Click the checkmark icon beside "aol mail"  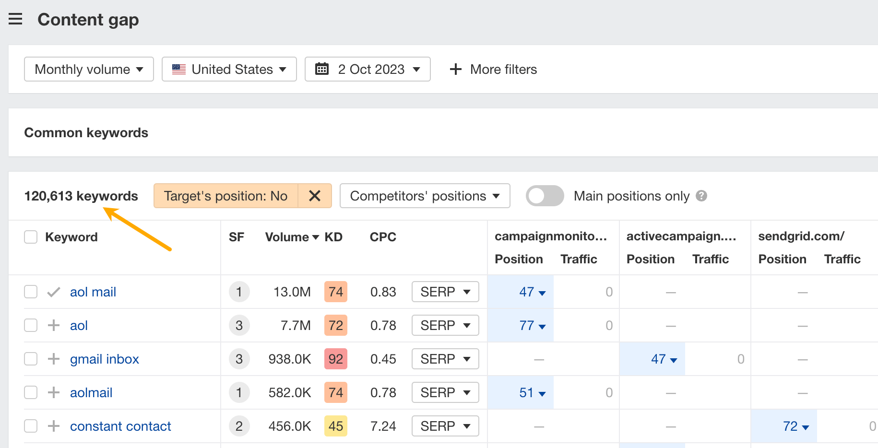53,292
